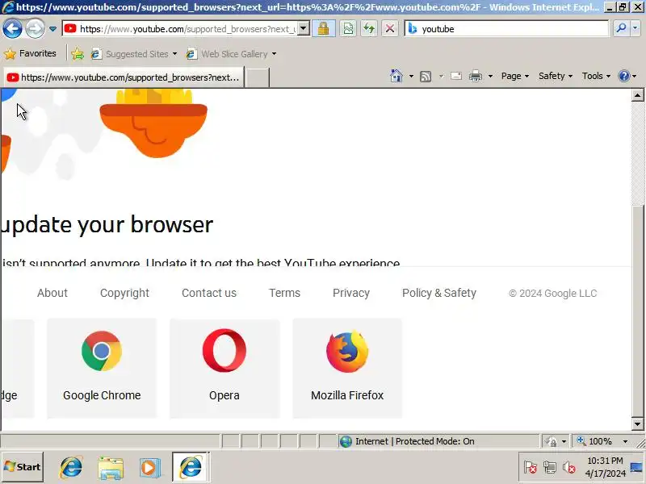Image resolution: width=646 pixels, height=484 pixels.
Task: Click the taskbar clock showing 10:31 PM
Action: tap(605, 467)
